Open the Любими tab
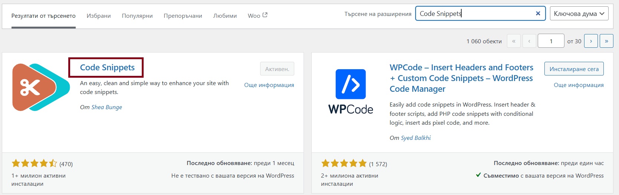 coord(225,16)
